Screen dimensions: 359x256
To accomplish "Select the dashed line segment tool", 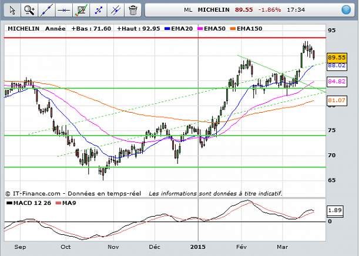I will (x=99, y=10).
